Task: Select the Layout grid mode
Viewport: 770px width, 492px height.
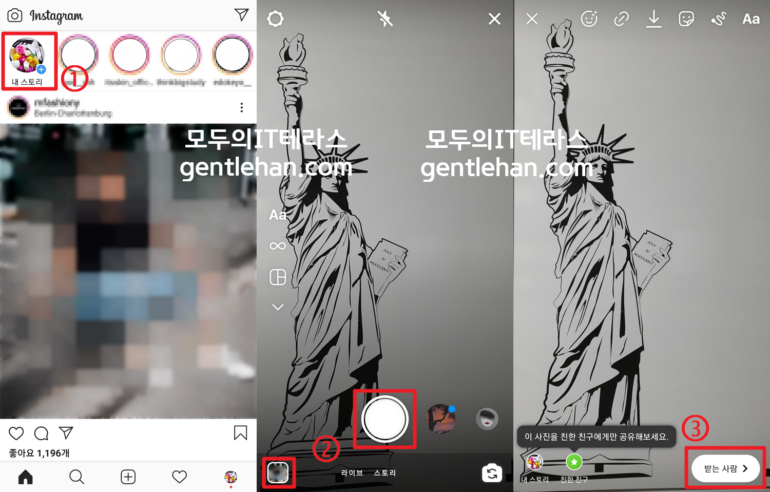Action: [x=278, y=277]
